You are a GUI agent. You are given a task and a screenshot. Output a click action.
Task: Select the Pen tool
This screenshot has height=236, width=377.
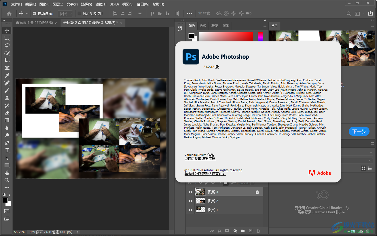point(7,143)
